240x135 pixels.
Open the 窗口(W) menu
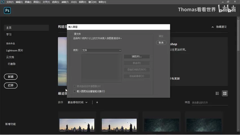tap(92, 2)
